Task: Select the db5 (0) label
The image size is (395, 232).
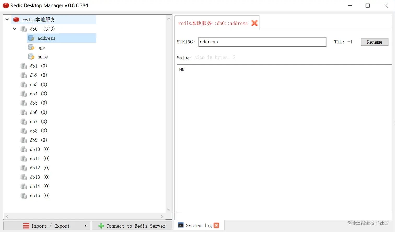Action: point(38,103)
